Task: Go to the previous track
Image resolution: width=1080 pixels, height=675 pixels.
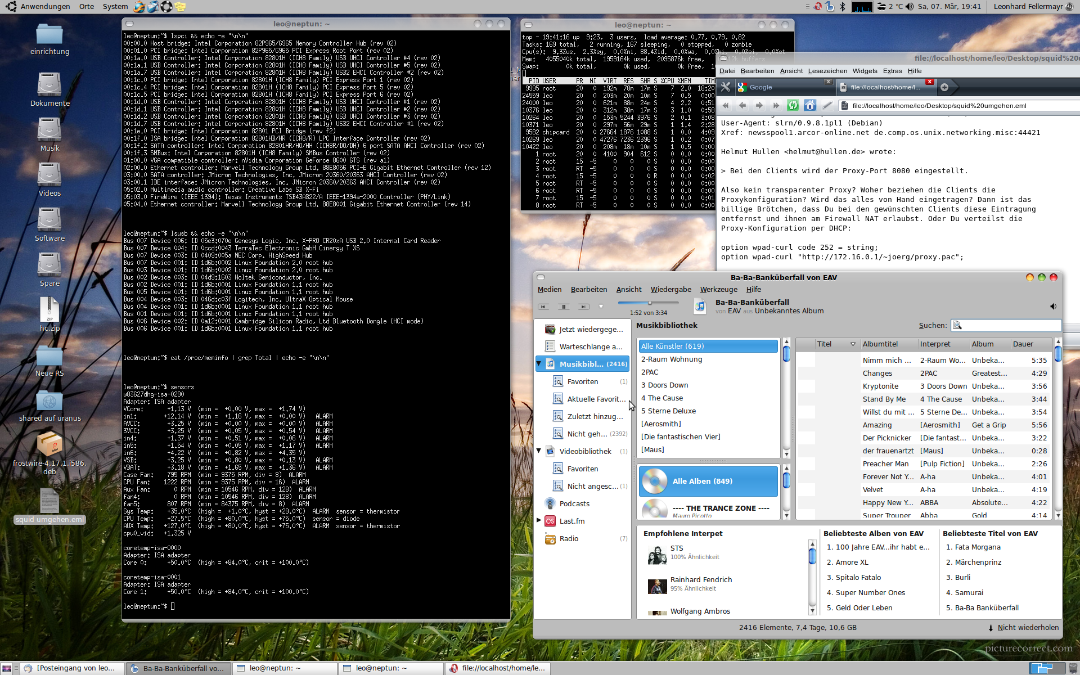Action: [543, 307]
